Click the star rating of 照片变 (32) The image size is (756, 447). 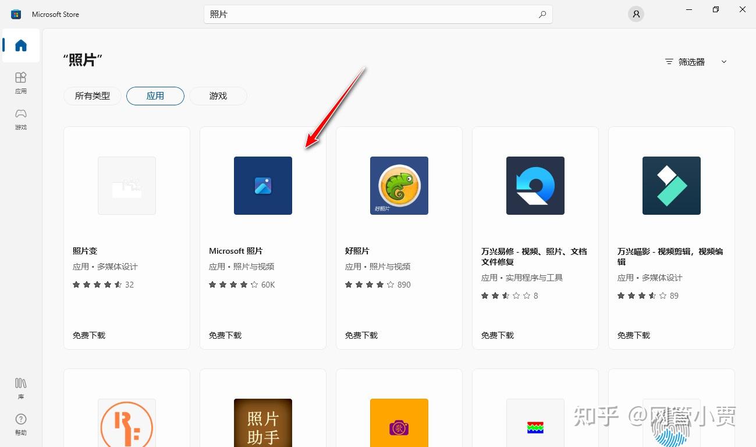click(x=103, y=285)
